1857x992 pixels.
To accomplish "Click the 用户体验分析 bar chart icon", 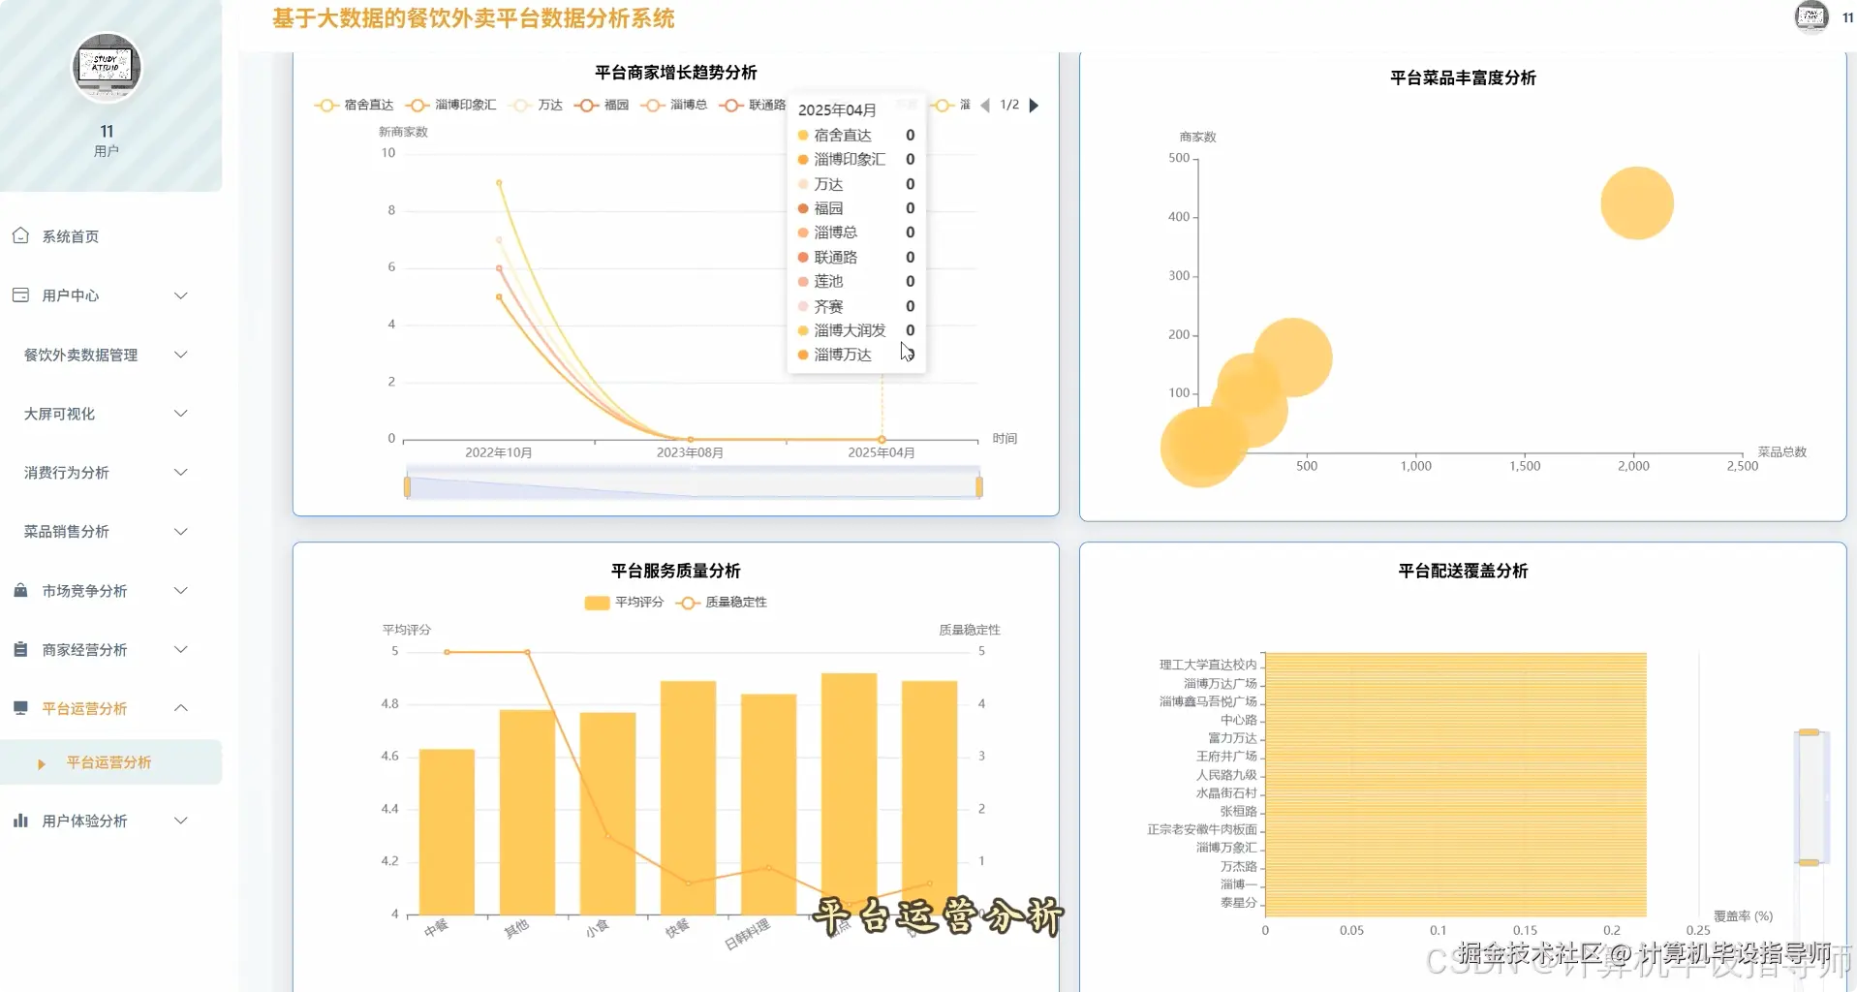I will 20,821.
